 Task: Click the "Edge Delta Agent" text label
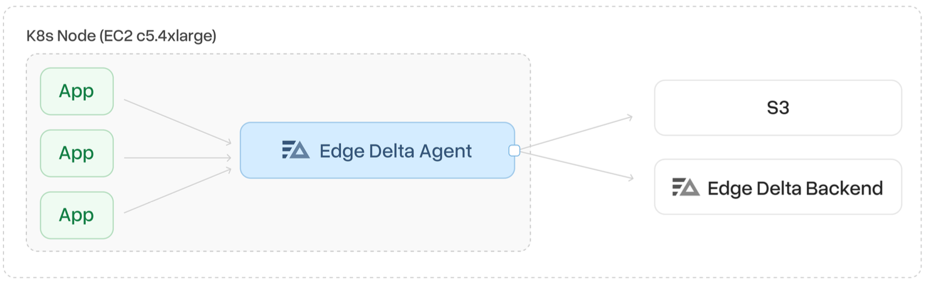pos(395,151)
